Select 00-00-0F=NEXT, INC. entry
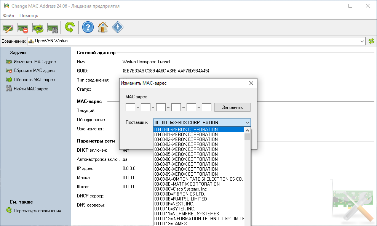 tap(199, 204)
